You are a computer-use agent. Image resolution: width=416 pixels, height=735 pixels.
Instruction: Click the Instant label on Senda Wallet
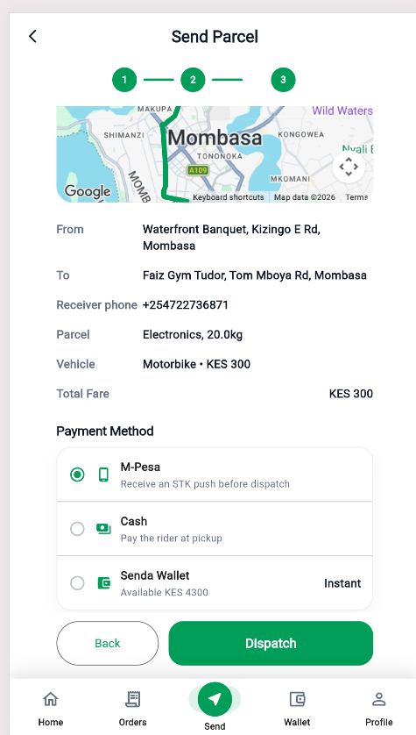342,583
